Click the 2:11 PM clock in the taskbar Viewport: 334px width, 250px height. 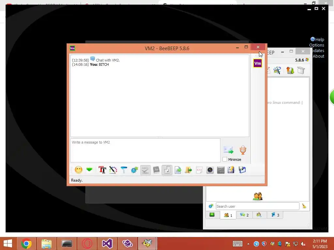point(320,241)
